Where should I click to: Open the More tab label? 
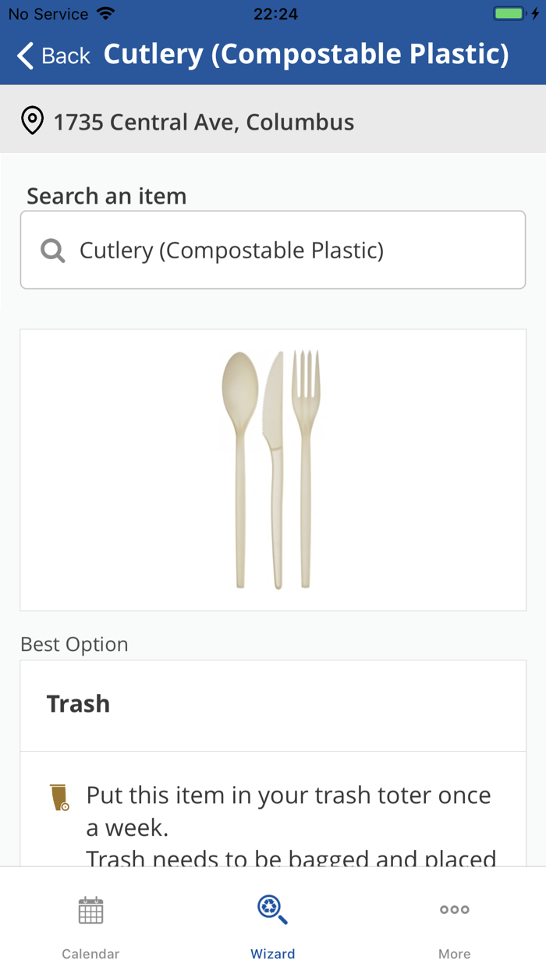[454, 954]
